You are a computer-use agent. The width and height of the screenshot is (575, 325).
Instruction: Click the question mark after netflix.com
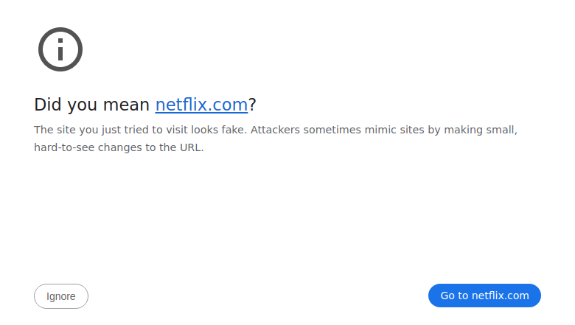pos(252,105)
